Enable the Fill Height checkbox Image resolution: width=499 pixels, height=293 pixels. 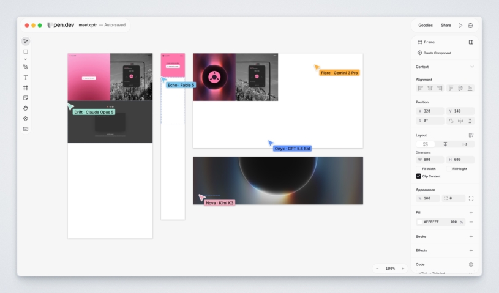coord(449,169)
